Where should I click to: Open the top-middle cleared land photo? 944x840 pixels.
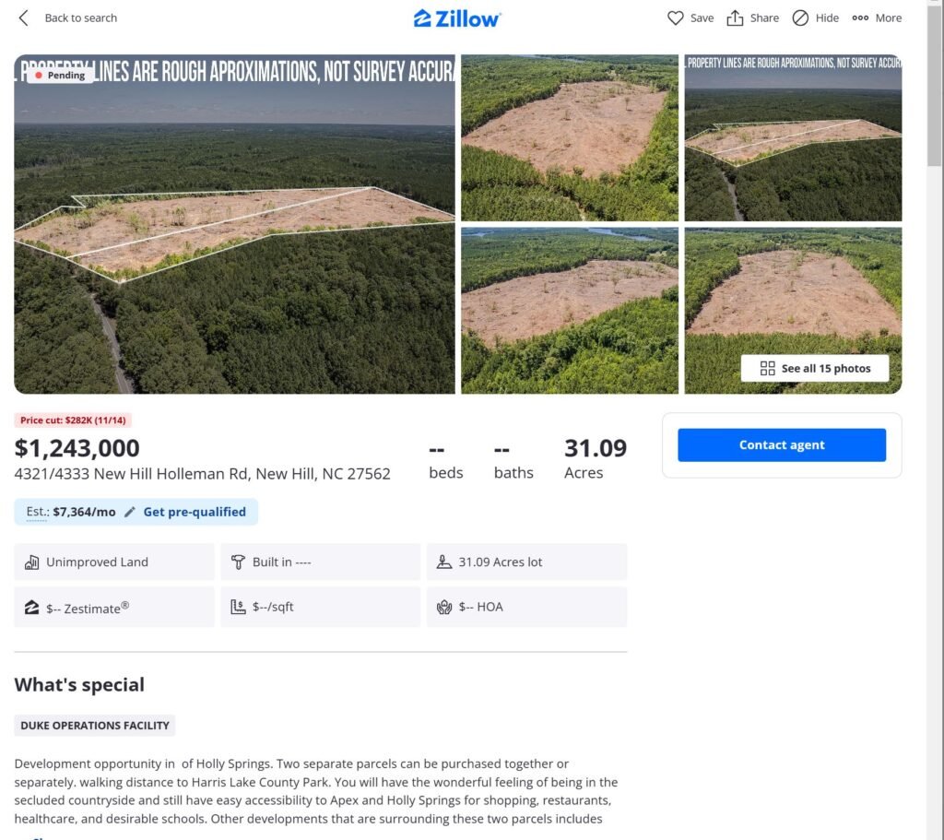(569, 137)
